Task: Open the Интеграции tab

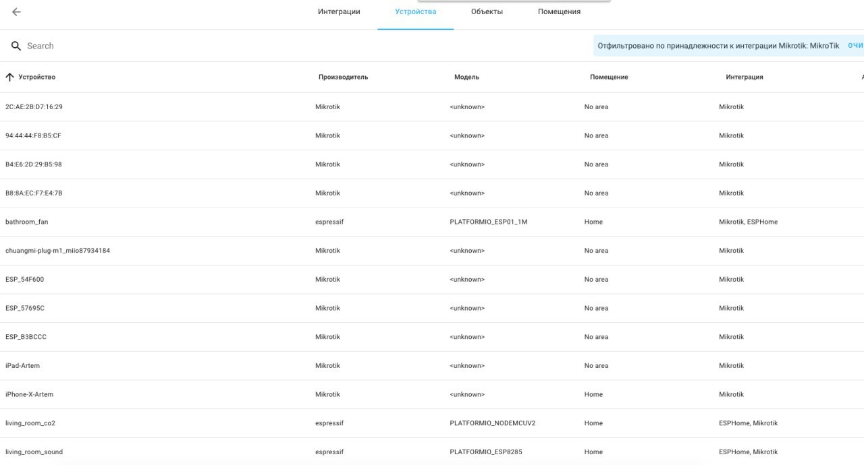Action: click(x=339, y=11)
